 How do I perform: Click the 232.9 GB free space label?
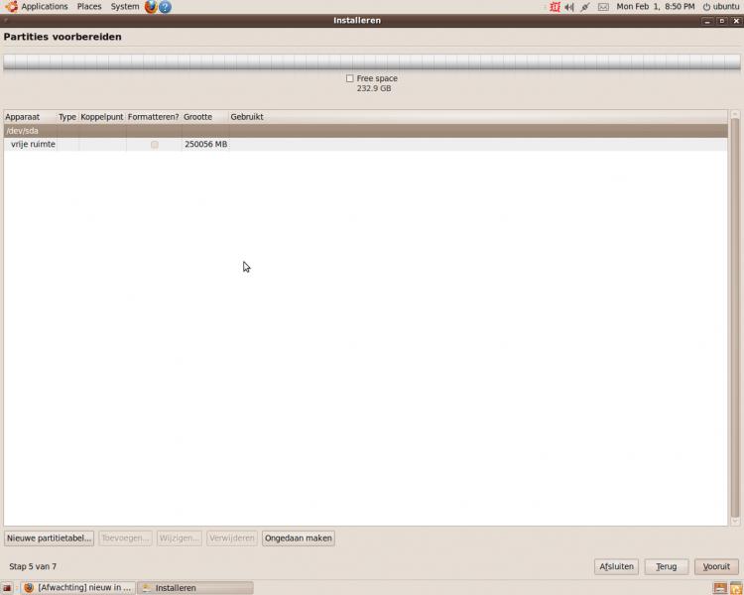(x=374, y=88)
